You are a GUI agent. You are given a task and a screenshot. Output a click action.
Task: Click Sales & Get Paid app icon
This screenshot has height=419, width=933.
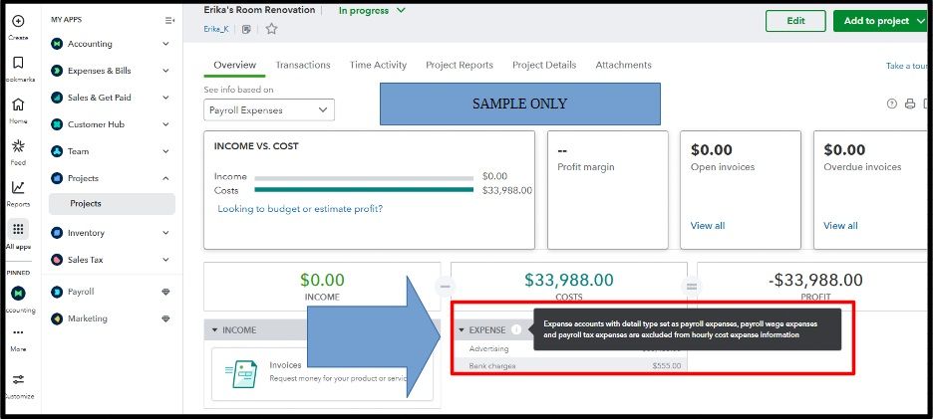pos(57,98)
